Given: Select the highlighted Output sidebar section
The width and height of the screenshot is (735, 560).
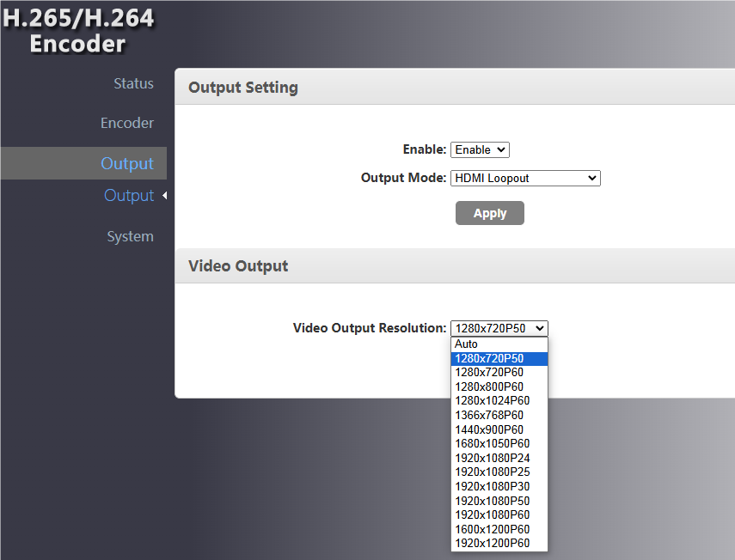Looking at the screenshot, I should tap(83, 163).
